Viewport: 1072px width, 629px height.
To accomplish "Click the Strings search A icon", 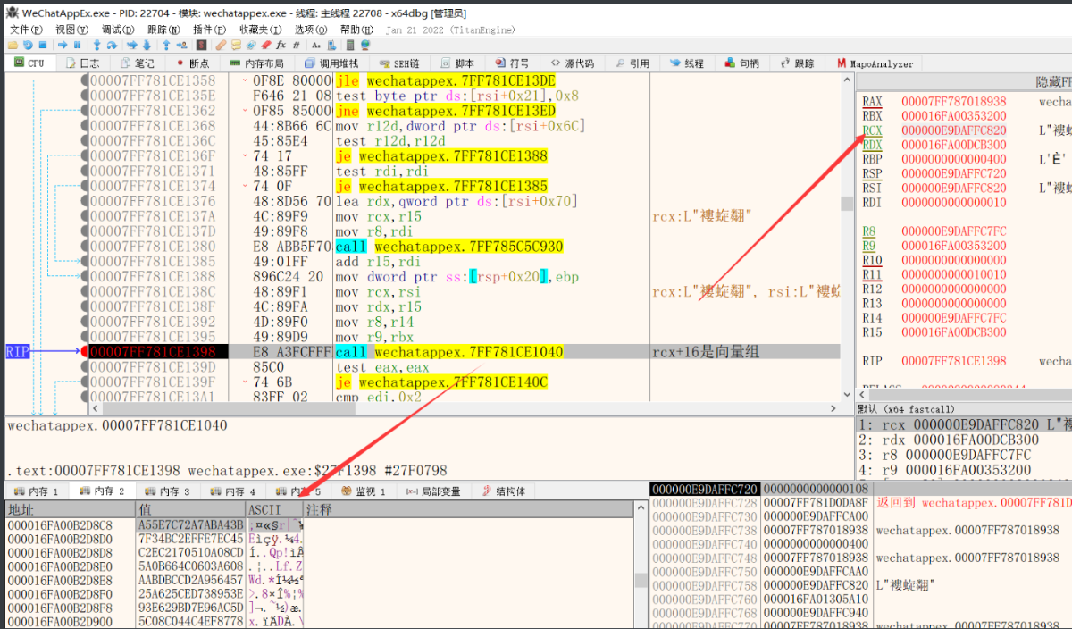I will tap(316, 45).
